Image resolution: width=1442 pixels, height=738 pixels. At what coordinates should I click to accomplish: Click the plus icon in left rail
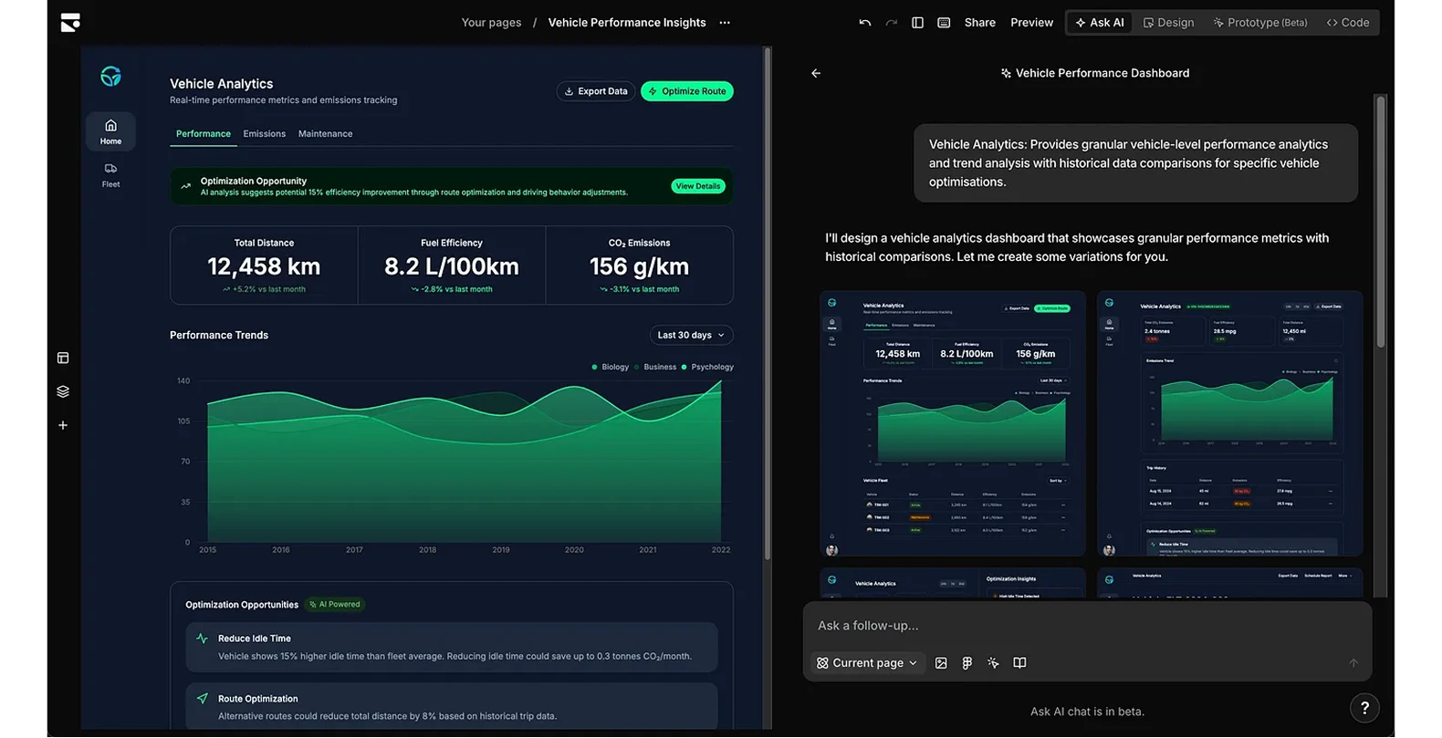(x=63, y=425)
